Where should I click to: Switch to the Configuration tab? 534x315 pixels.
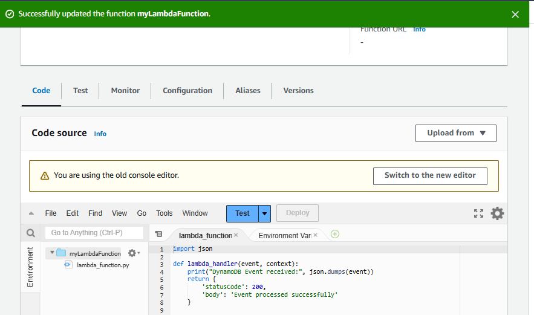tap(187, 91)
